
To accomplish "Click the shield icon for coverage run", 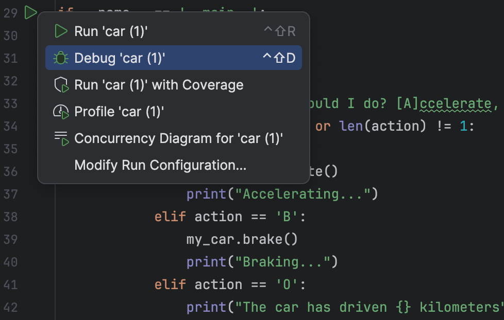I will (x=60, y=85).
